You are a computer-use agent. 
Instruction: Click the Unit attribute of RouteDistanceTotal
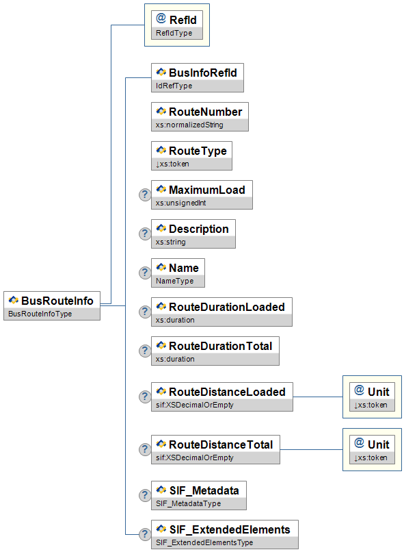(372, 444)
